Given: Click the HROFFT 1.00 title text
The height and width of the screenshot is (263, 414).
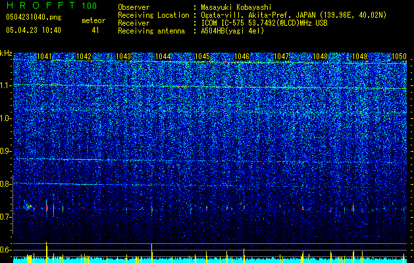Looking at the screenshot, I should pyautogui.click(x=51, y=5).
